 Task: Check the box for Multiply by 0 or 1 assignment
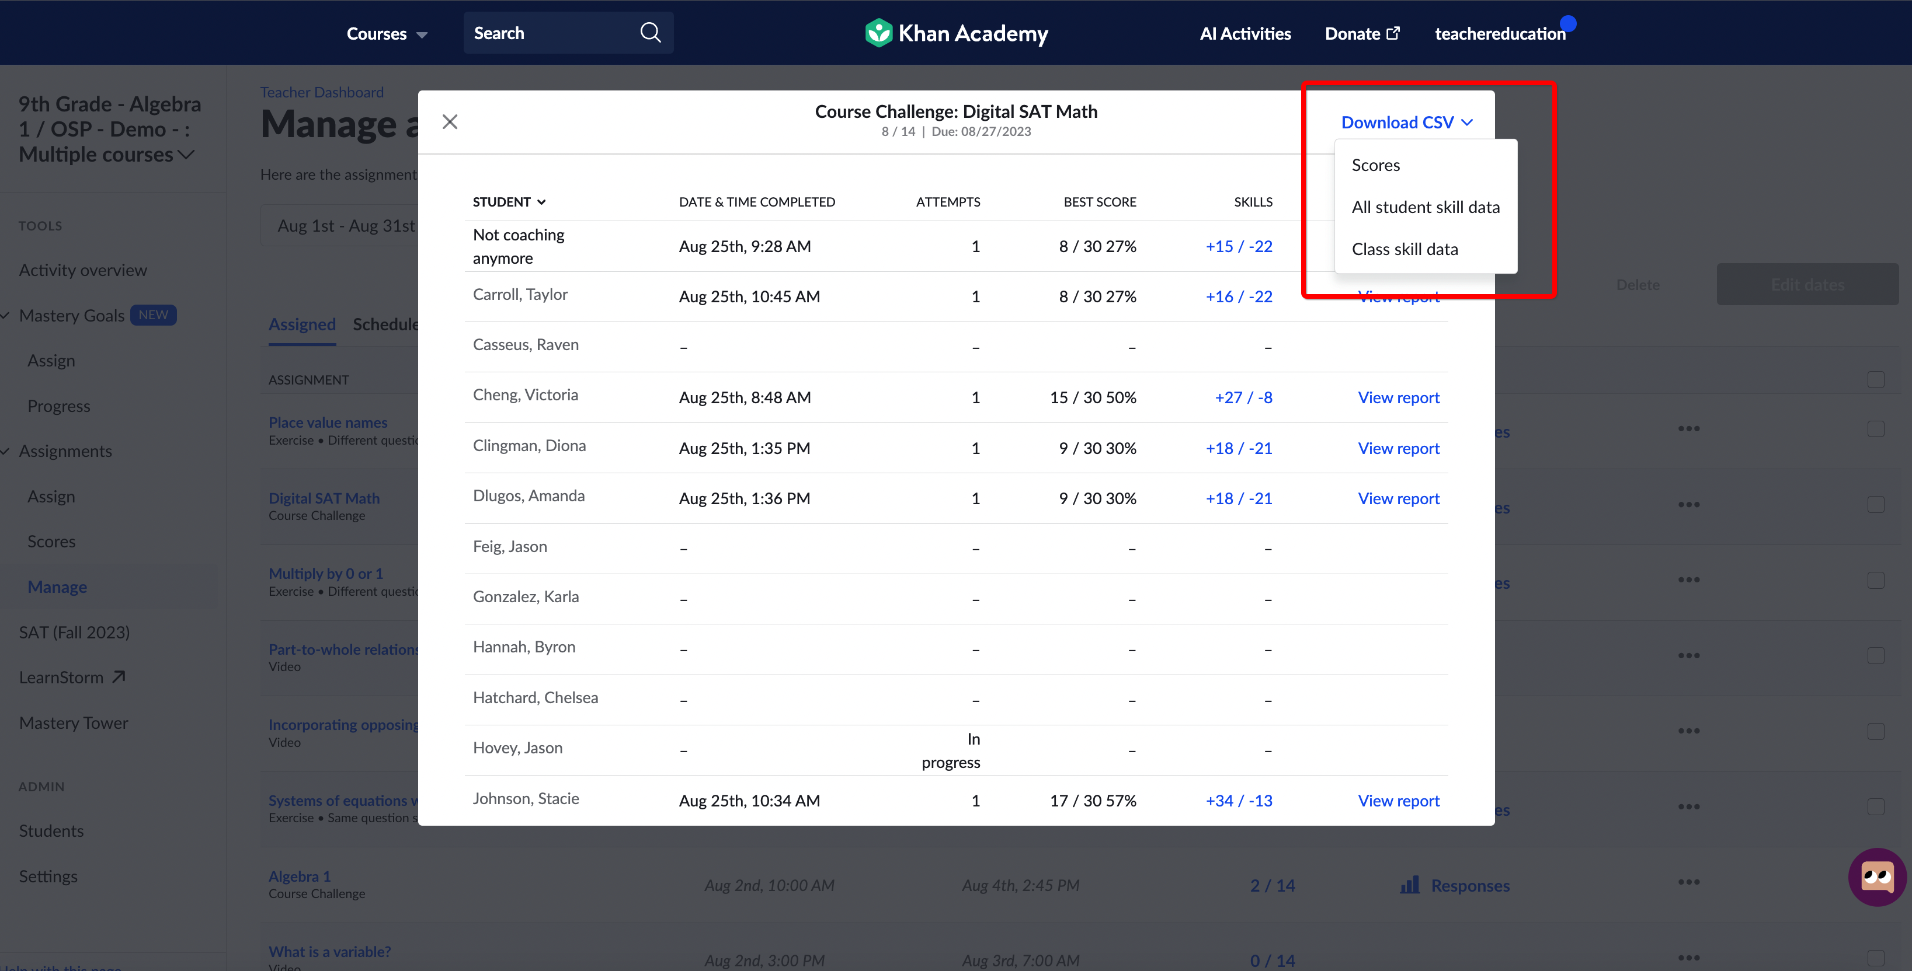1876,580
